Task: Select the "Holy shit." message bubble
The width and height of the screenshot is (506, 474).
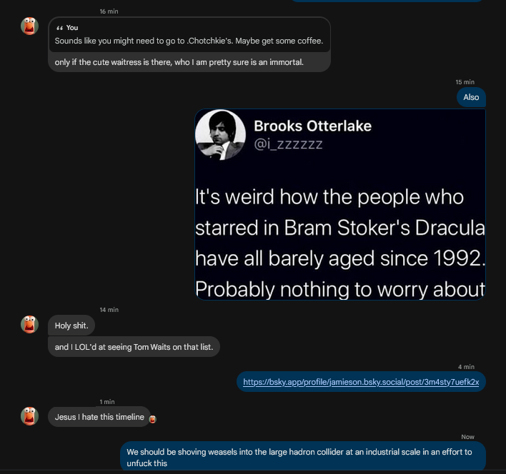Action: pos(71,326)
